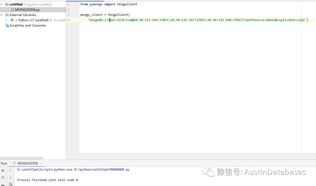The image size is (316, 186).
Task: Click the External Libraries bar icon
Action: coord(7,15)
